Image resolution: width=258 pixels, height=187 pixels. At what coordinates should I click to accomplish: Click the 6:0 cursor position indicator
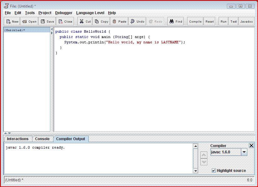point(250,180)
